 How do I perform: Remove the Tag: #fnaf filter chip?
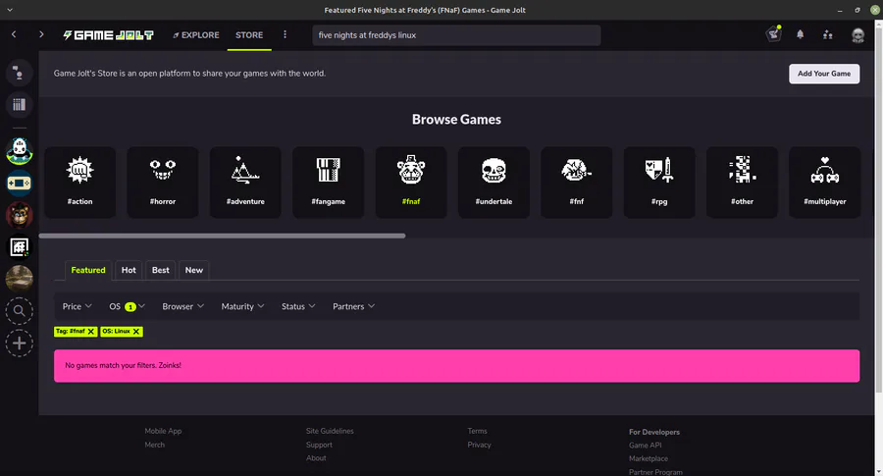pyautogui.click(x=91, y=331)
